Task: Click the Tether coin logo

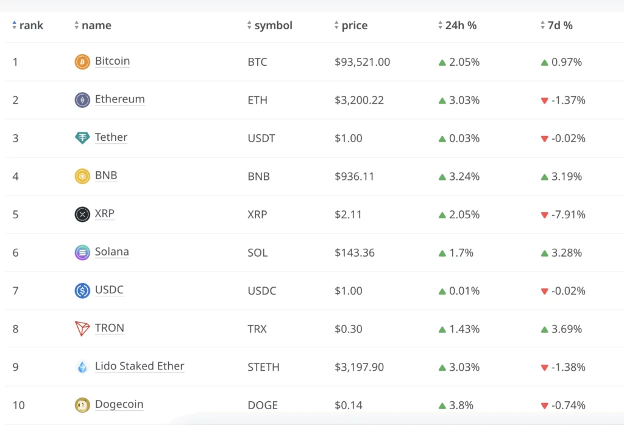Action: click(x=82, y=138)
